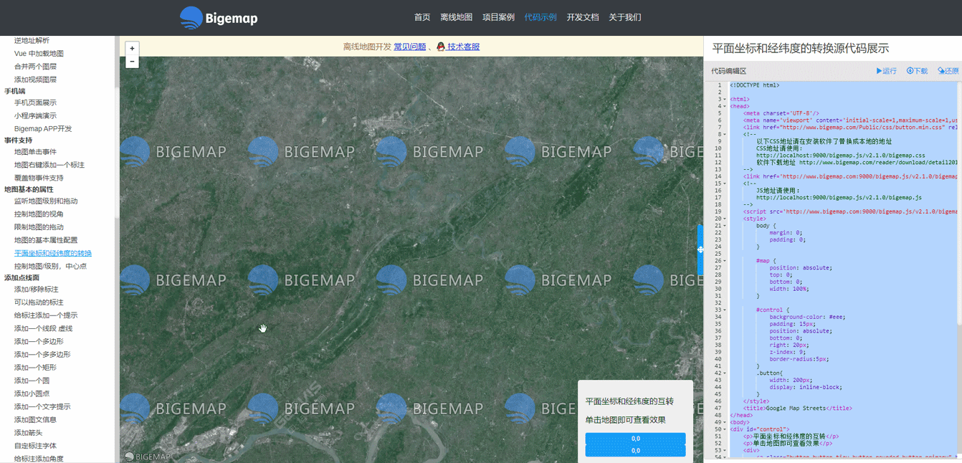This screenshot has height=463, width=962.
Task: Collapse code fold arrow on line 26
Action: [725, 261]
